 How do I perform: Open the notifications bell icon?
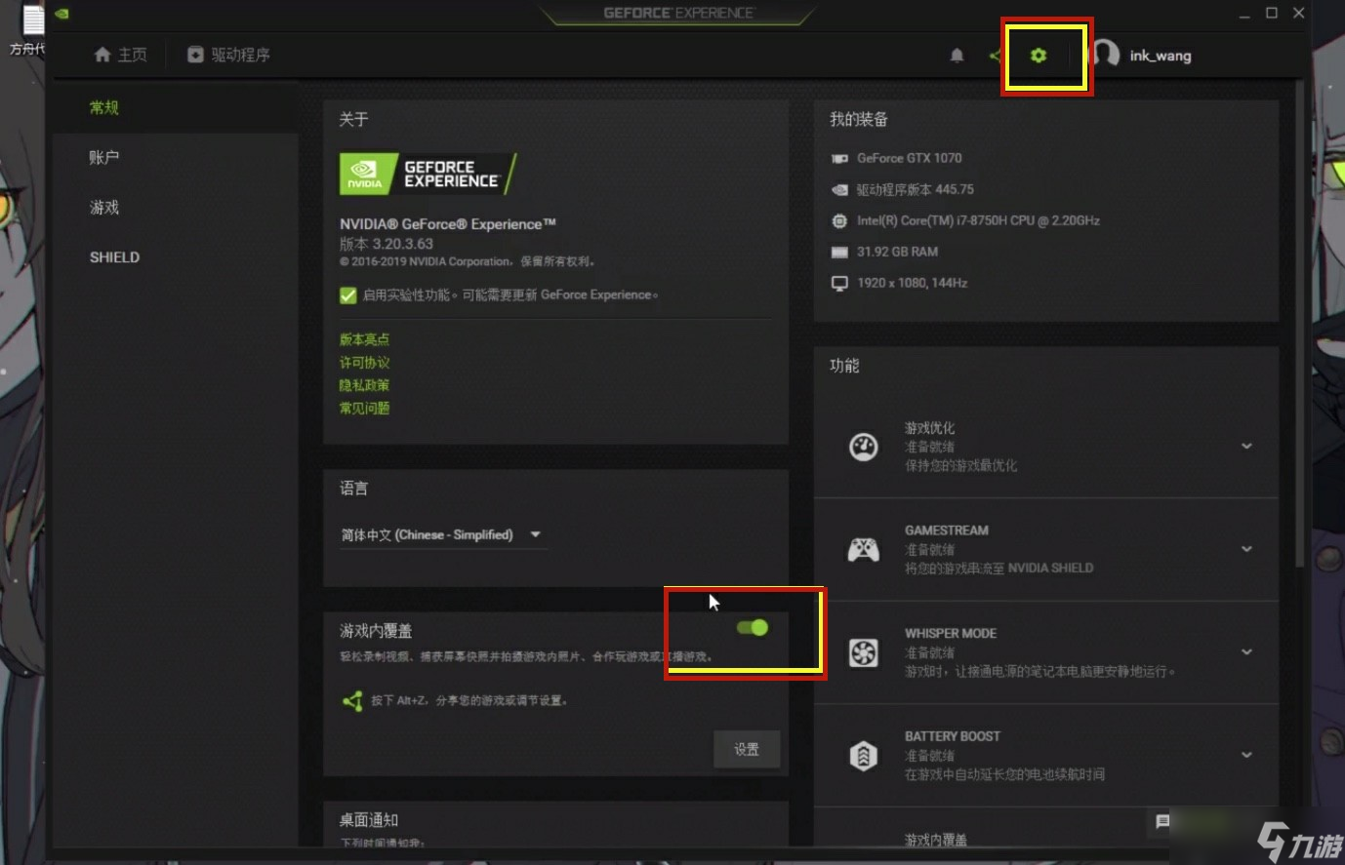957,56
